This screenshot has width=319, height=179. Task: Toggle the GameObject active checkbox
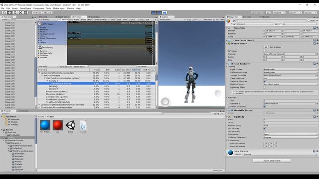pos(234,21)
